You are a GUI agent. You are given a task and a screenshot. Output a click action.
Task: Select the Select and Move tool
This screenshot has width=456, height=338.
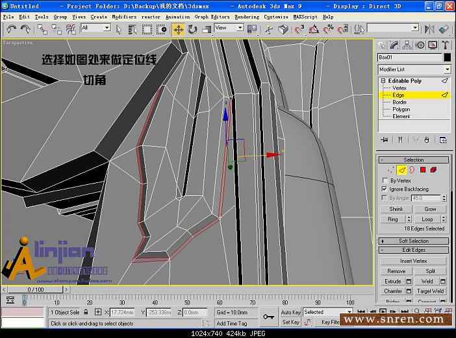tap(178, 29)
